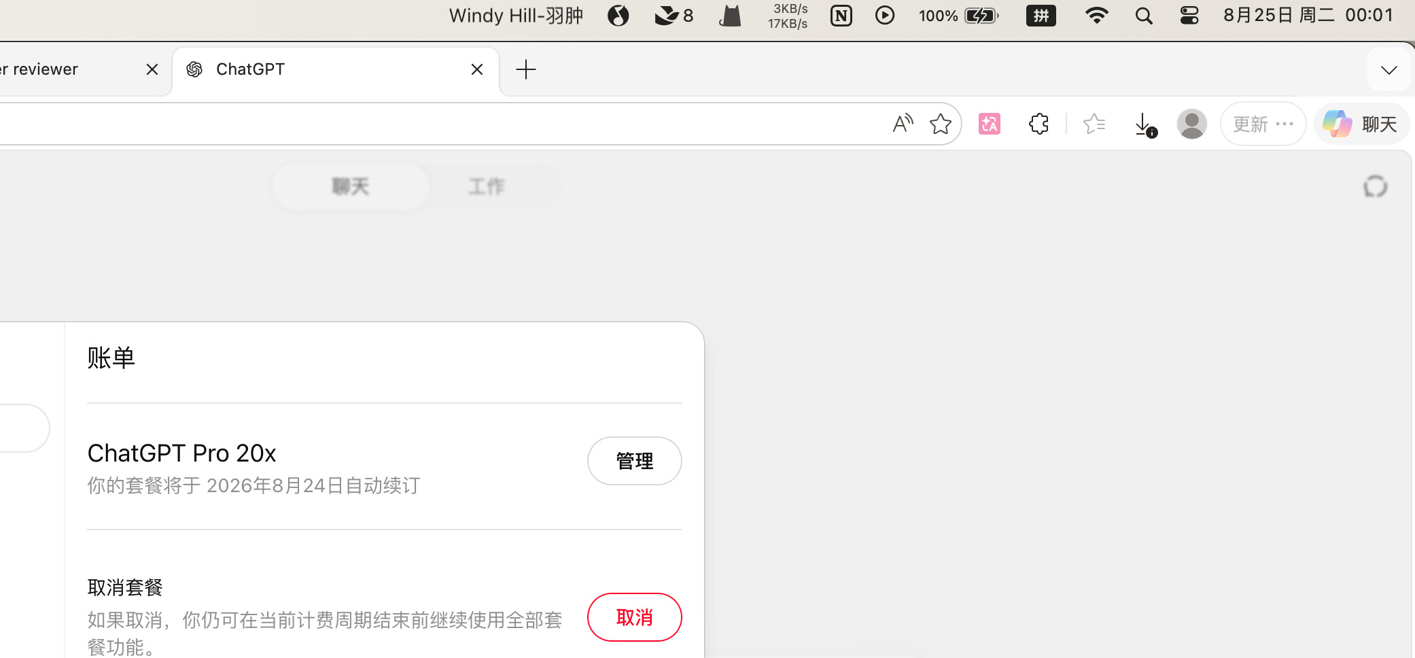Close the reviewer tab

point(152,69)
